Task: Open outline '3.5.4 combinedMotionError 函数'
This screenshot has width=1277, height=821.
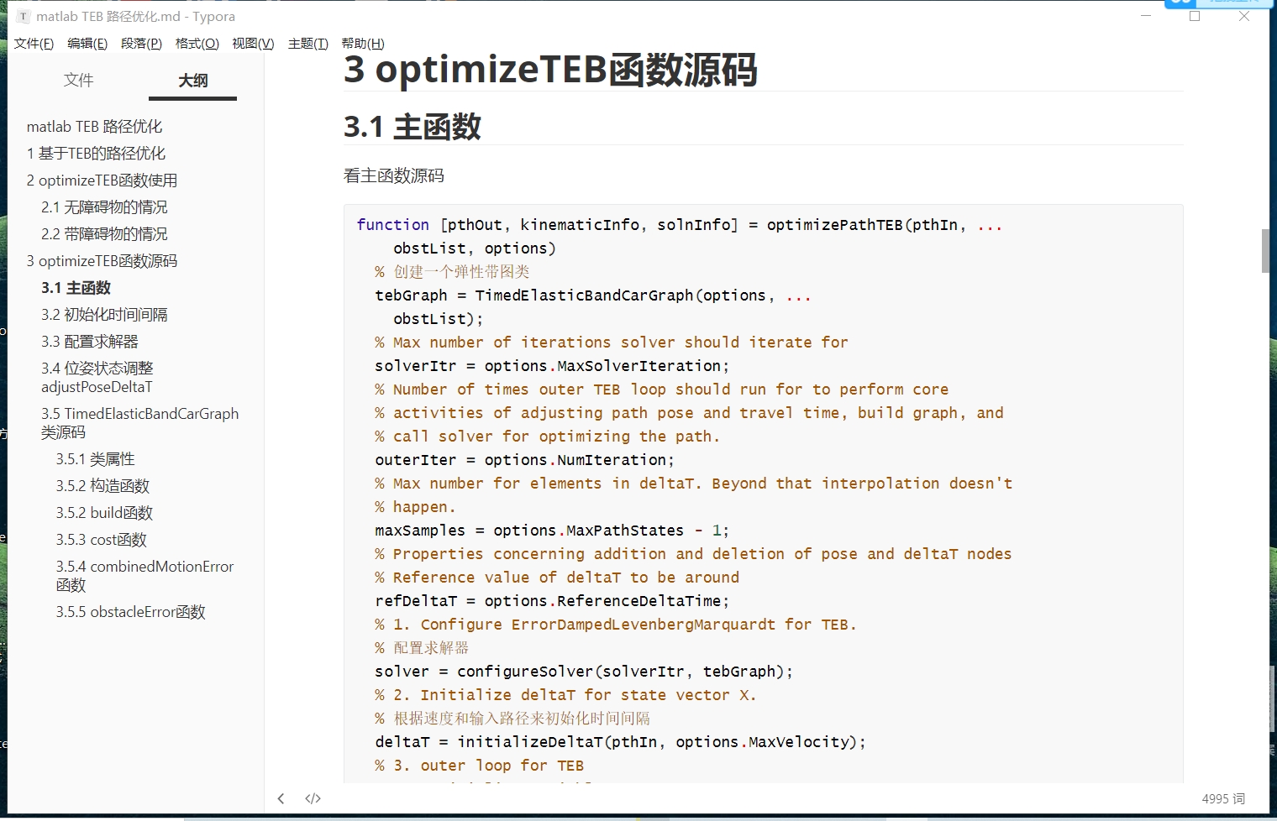Action: (x=145, y=576)
